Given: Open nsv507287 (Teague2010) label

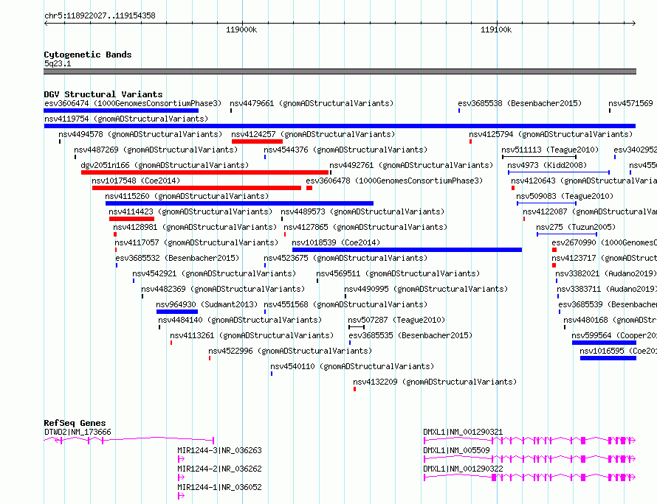Looking at the screenshot, I should point(396,320).
